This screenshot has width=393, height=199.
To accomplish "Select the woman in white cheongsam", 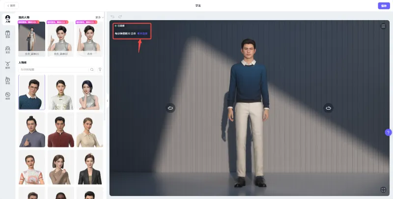I will (60, 92).
